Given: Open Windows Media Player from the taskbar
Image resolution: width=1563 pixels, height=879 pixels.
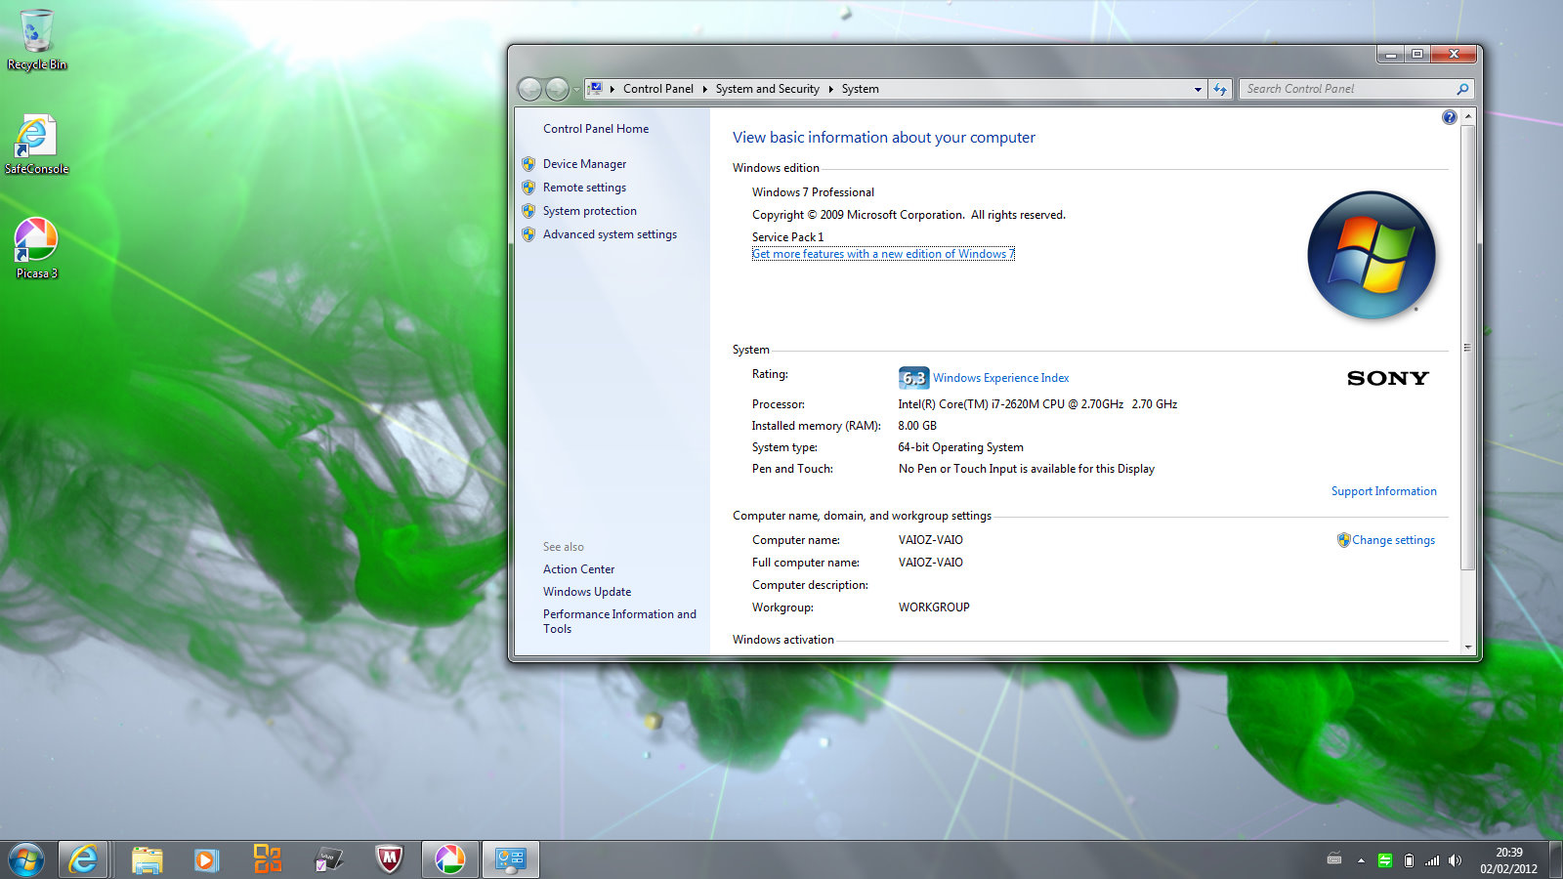Looking at the screenshot, I should (x=206, y=859).
